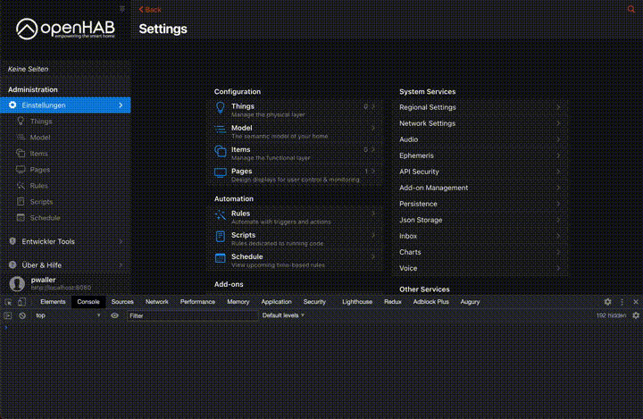Screen dimensions: 643x419
Task: Click the Über & Hilfe question icon
Action: pyautogui.click(x=13, y=264)
